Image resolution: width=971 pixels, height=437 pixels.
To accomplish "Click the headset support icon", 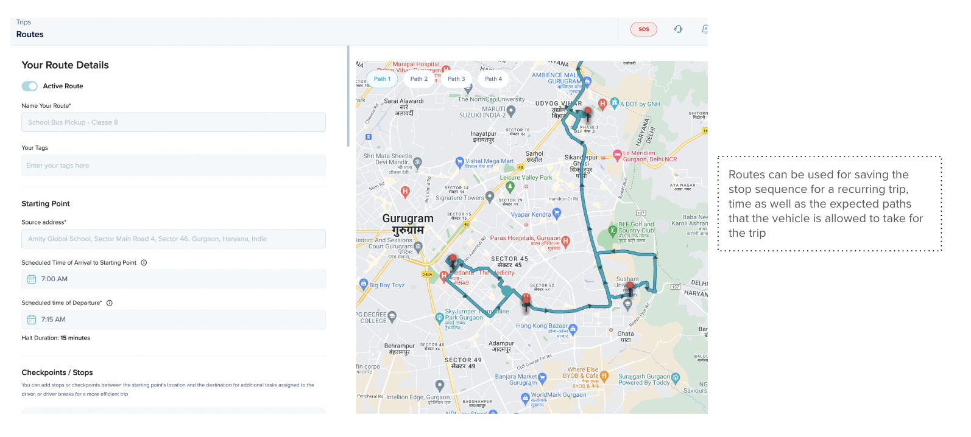I will (678, 29).
